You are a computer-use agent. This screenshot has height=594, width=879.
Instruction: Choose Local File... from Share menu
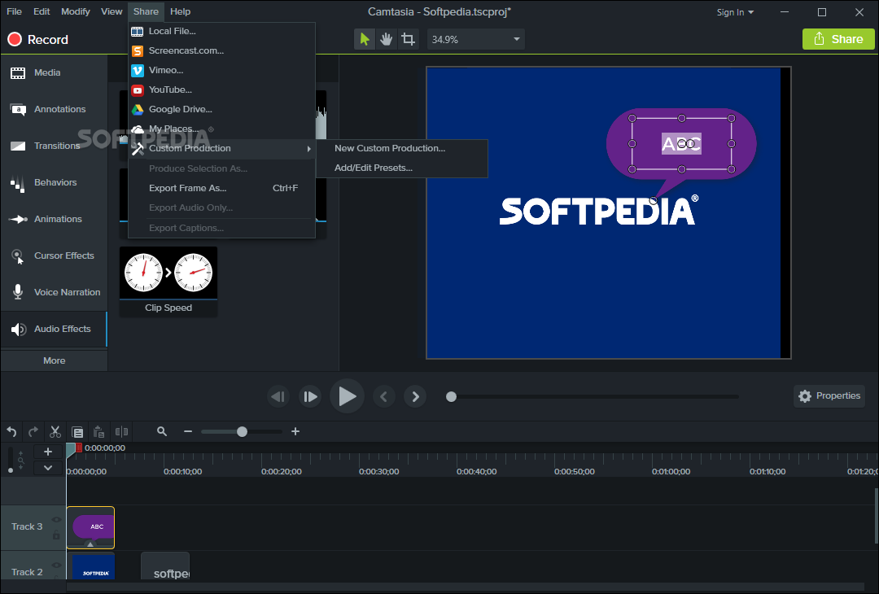221,32
